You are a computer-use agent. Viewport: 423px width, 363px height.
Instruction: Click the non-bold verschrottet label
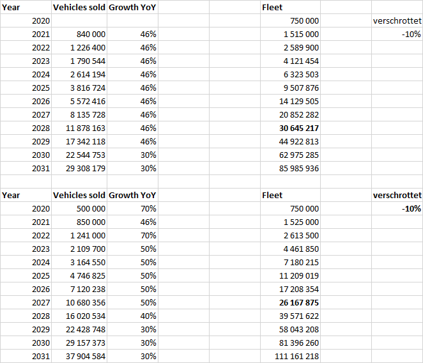click(x=397, y=21)
